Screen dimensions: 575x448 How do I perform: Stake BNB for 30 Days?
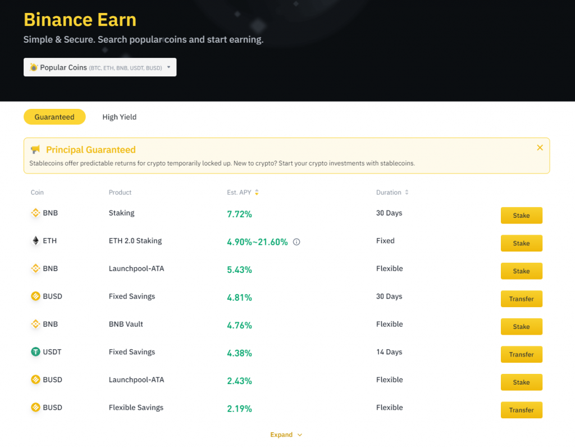521,216
